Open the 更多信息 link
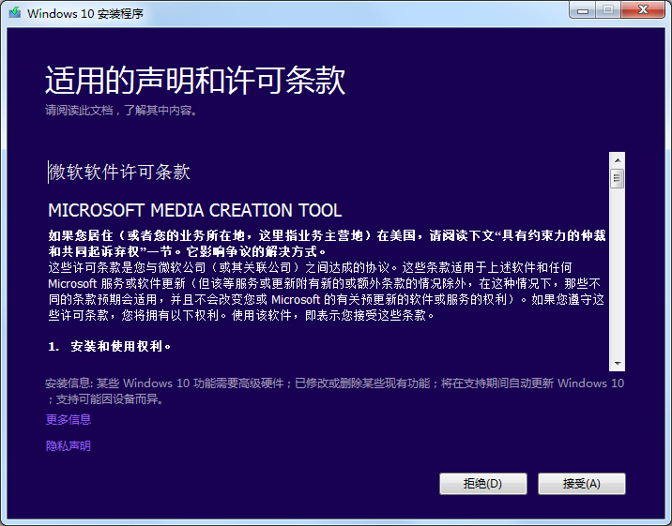Screen dimensions: 672x526 pos(69,419)
